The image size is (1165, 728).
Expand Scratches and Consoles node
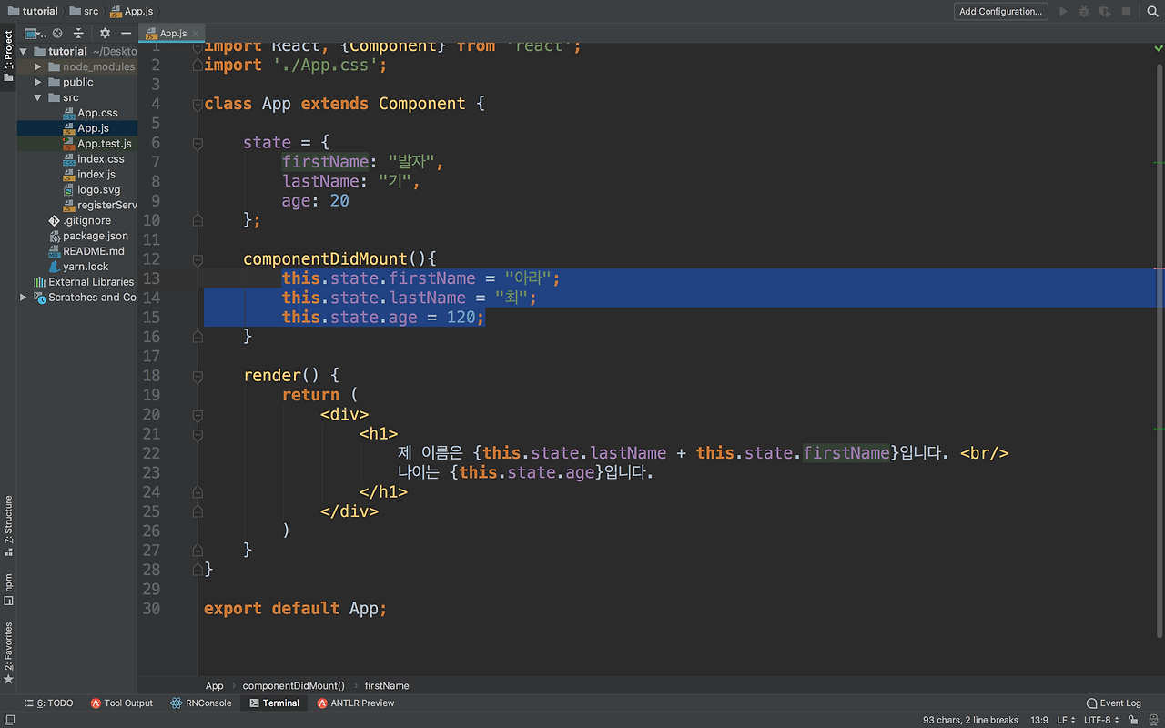coord(24,297)
